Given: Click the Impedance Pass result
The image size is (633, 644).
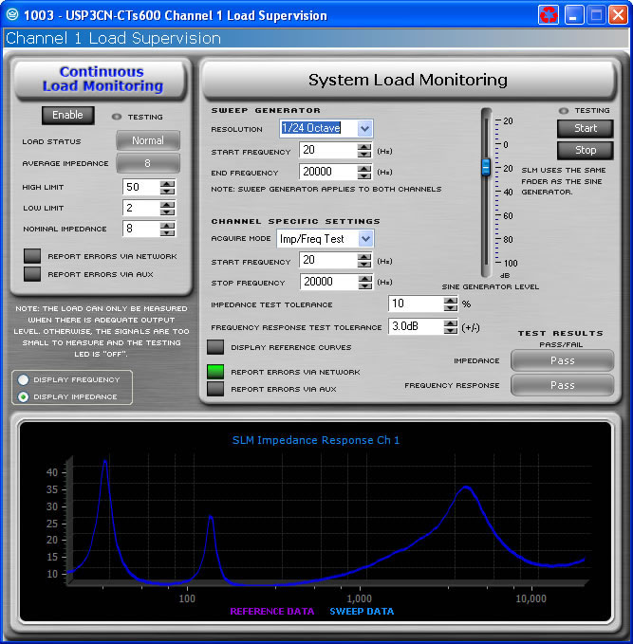Looking at the screenshot, I should (x=563, y=360).
